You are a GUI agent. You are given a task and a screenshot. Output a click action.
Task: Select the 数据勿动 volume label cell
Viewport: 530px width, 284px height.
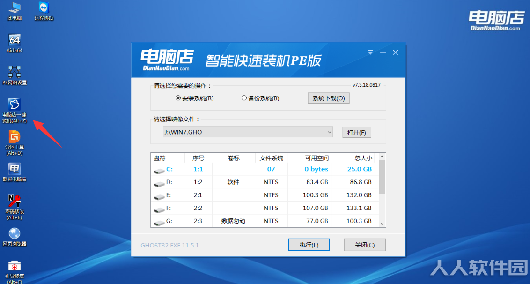click(x=233, y=221)
